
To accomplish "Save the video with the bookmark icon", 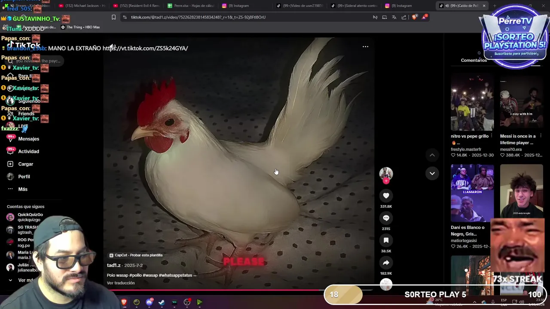I will 386,240.
